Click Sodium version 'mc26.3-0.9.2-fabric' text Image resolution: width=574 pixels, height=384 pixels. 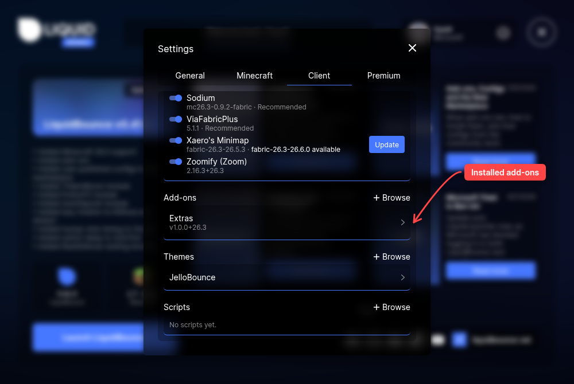click(219, 107)
